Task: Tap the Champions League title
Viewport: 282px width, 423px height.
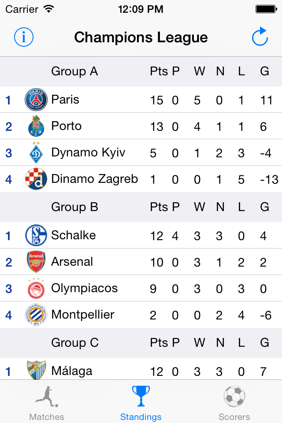Action: click(x=141, y=37)
